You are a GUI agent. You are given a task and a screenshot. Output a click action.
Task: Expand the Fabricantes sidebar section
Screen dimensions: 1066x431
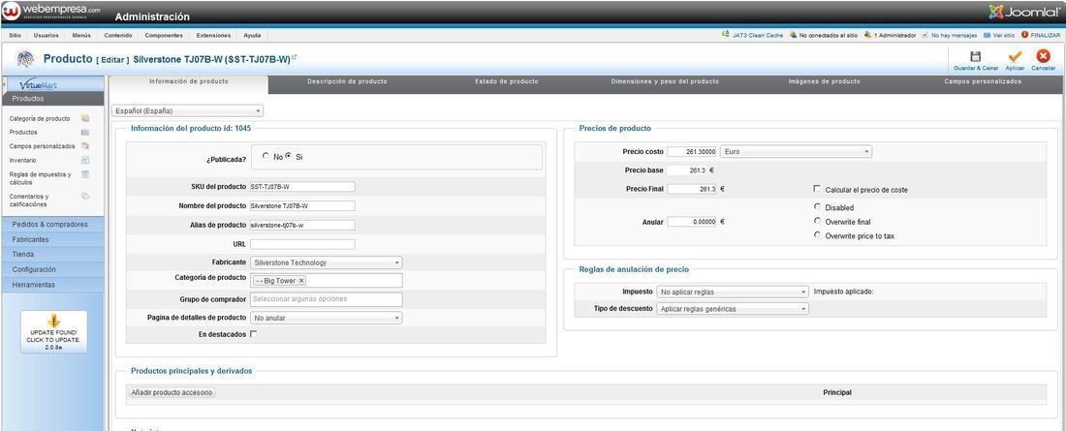click(x=53, y=239)
